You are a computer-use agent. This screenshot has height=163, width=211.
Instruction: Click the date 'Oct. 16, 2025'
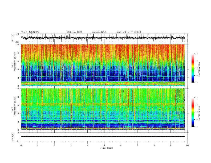tap(74, 32)
